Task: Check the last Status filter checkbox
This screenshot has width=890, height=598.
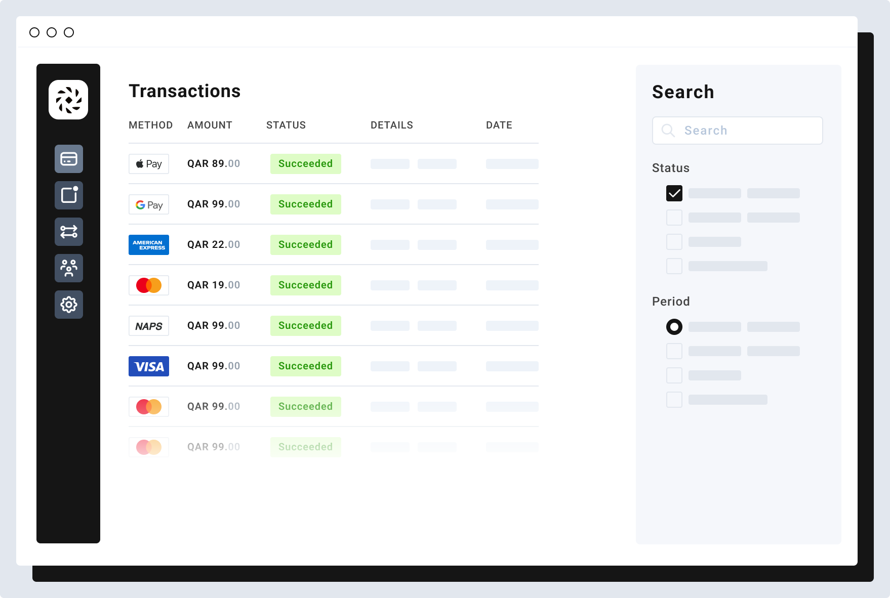Action: (x=674, y=266)
